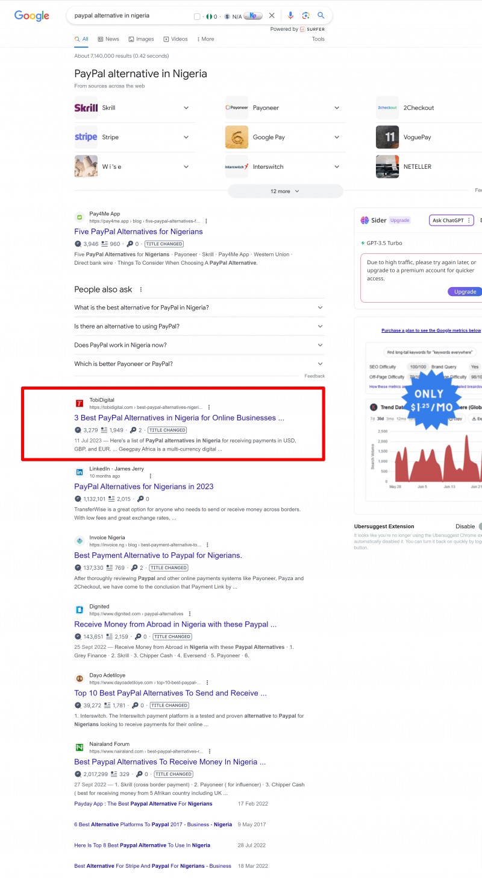482x878 pixels.
Task: Select the 7d range in Trend Data
Action: [372, 418]
